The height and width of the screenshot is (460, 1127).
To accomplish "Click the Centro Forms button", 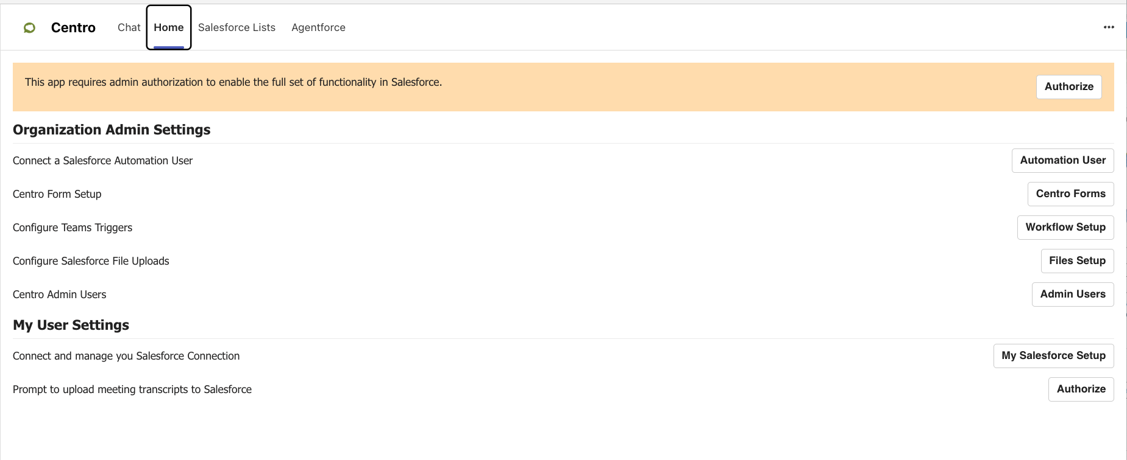I will coord(1071,194).
